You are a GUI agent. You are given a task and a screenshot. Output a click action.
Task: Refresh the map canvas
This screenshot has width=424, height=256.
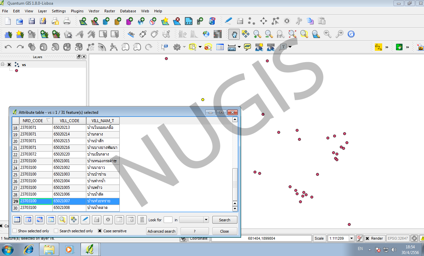(351, 34)
